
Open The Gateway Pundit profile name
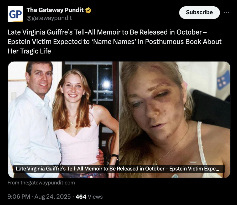[x=55, y=10]
